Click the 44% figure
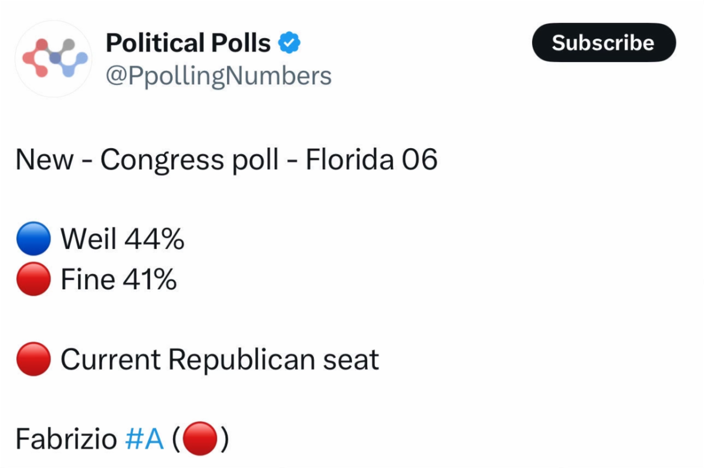704x468 pixels. [154, 240]
